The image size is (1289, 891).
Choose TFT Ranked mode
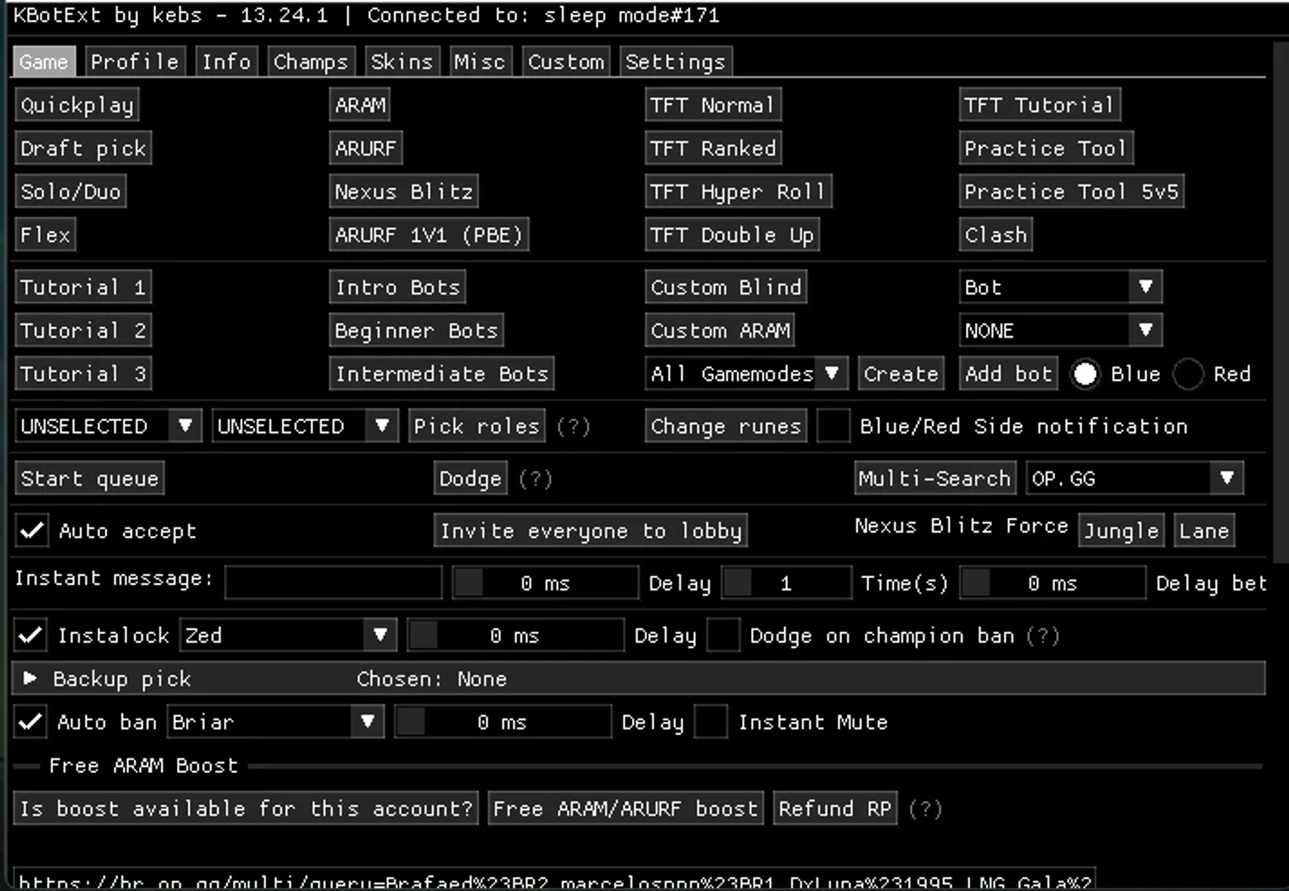click(x=713, y=149)
